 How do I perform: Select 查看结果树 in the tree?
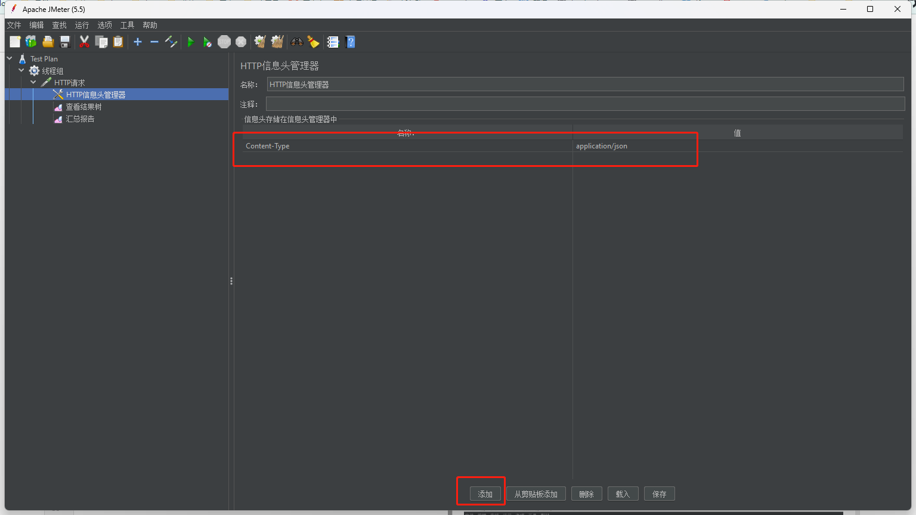click(83, 107)
